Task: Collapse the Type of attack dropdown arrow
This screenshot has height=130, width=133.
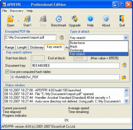Action: coord(126,38)
